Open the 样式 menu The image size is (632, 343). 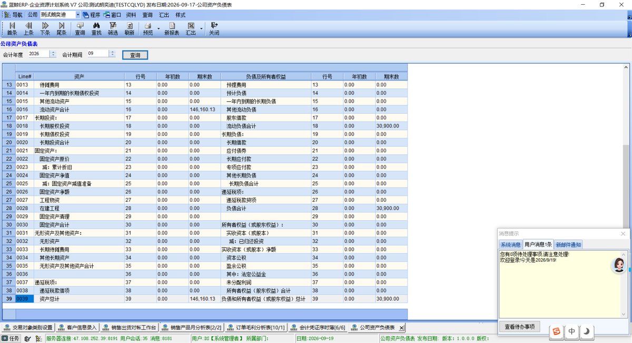click(x=181, y=15)
